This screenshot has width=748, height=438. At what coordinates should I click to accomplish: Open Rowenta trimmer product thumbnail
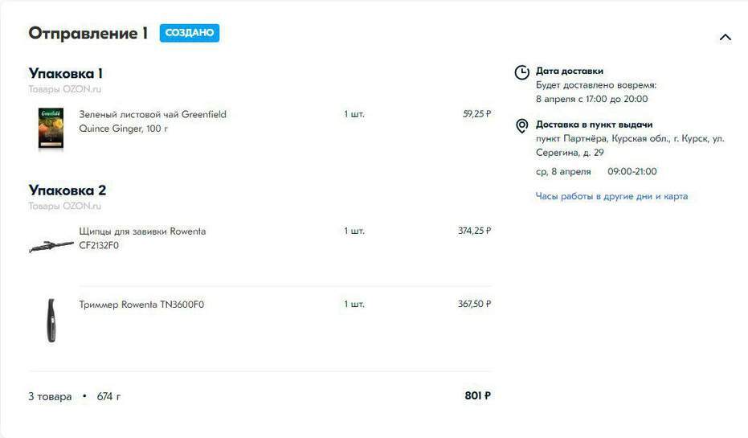click(x=51, y=320)
